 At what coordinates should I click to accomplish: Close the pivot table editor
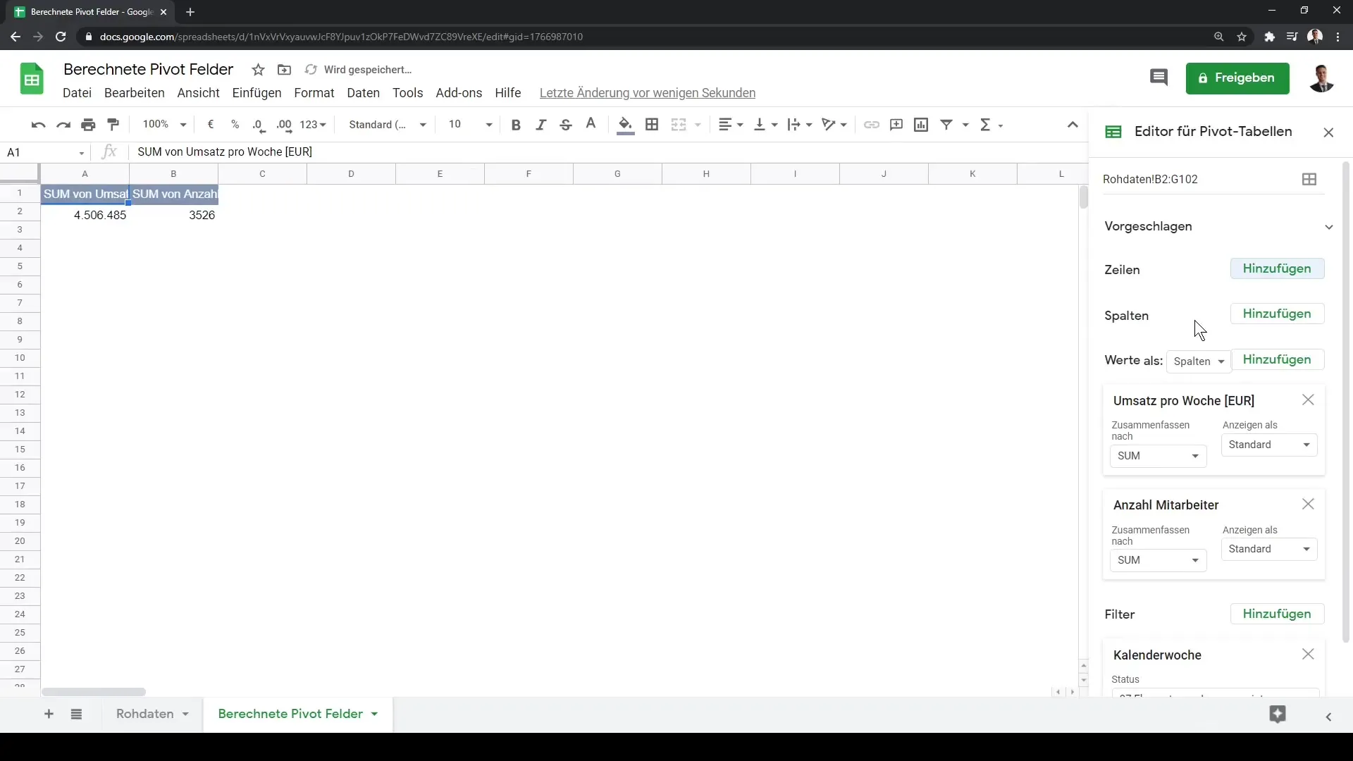pyautogui.click(x=1328, y=132)
